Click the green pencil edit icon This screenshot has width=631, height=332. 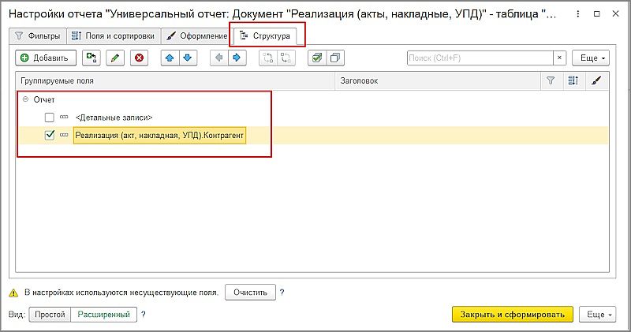coord(115,58)
